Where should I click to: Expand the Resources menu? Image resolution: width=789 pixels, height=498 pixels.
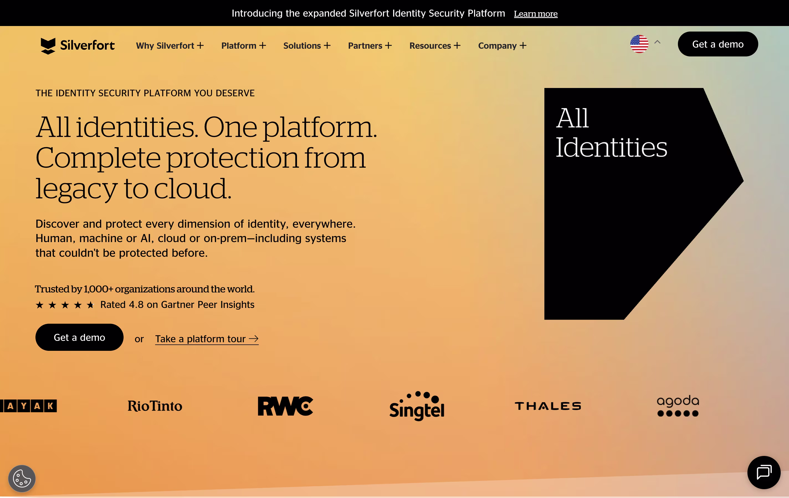click(x=435, y=45)
